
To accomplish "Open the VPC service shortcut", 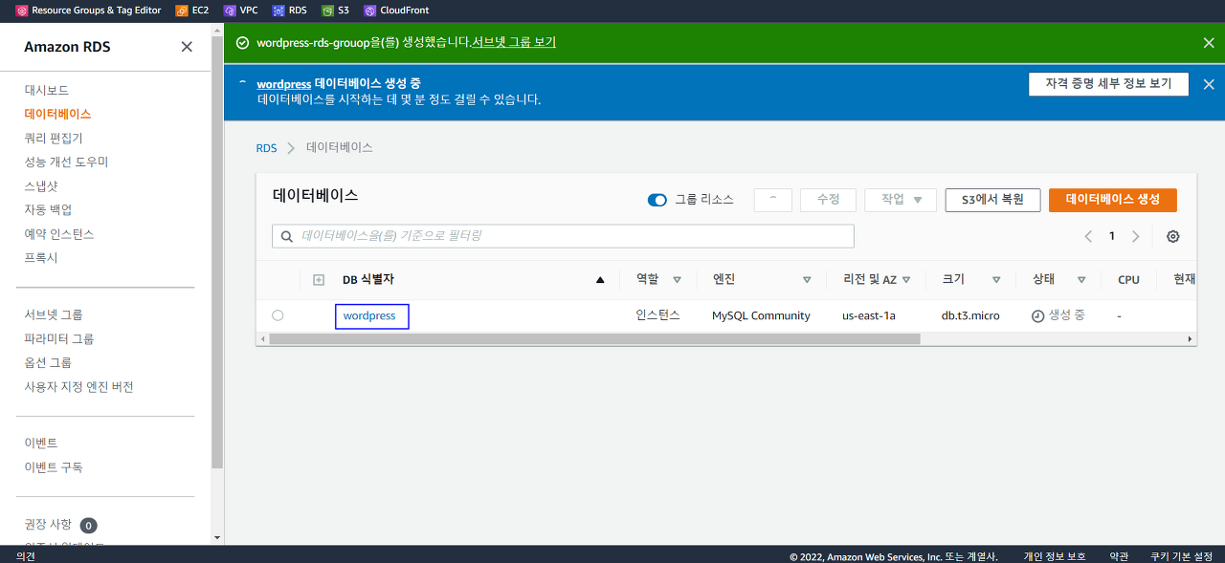I will pyautogui.click(x=240, y=11).
